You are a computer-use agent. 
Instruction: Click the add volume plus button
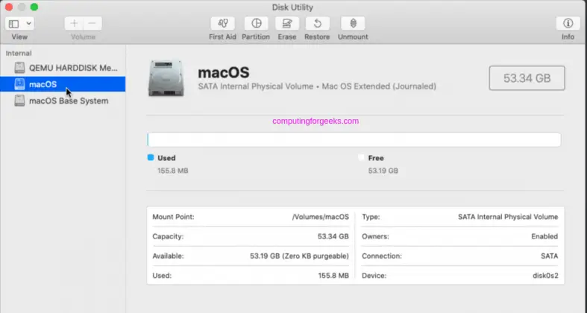coord(74,24)
